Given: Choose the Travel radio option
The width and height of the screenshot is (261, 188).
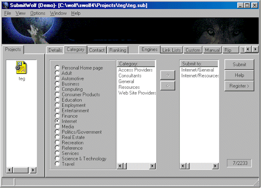Looking at the screenshot, I should click(x=57, y=163).
